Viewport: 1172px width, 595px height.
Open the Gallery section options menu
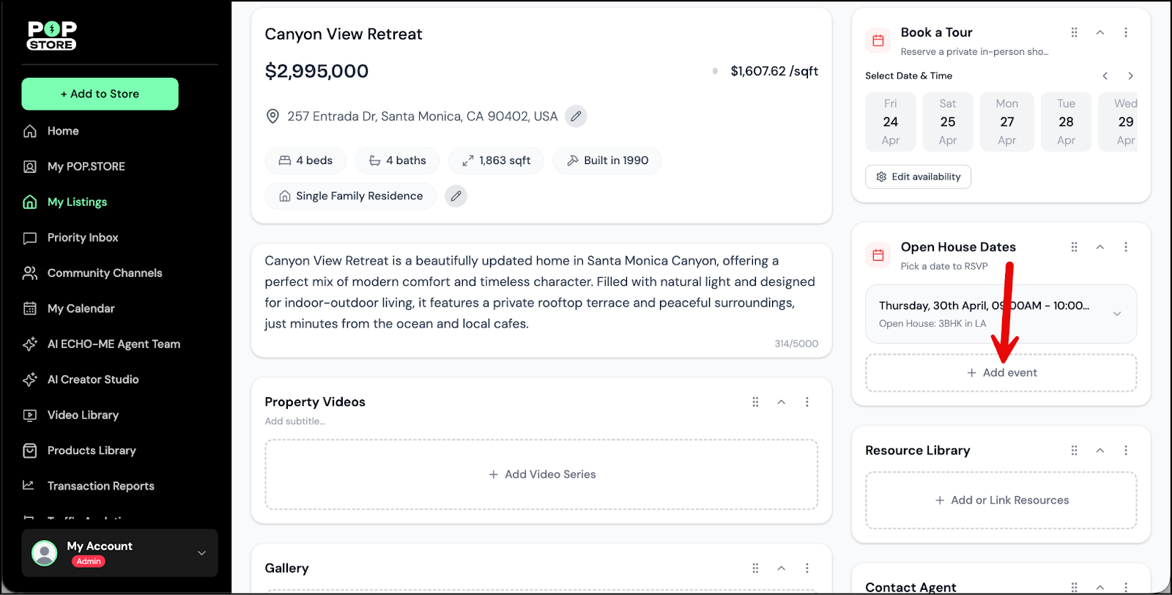point(807,568)
